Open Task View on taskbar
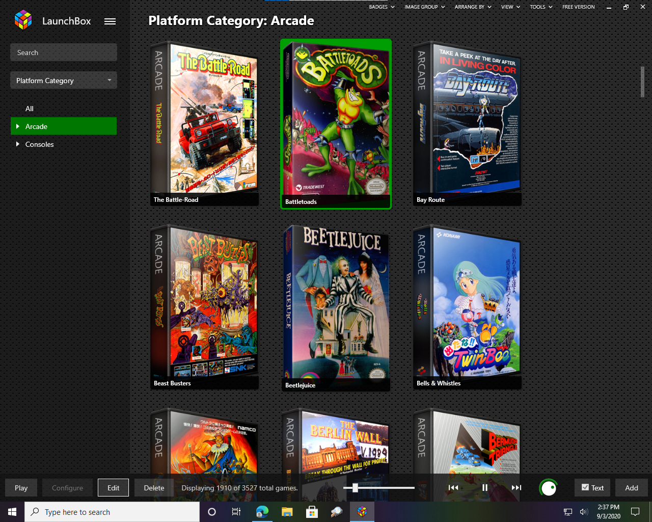Viewport: 652px width, 522px height. click(x=236, y=512)
